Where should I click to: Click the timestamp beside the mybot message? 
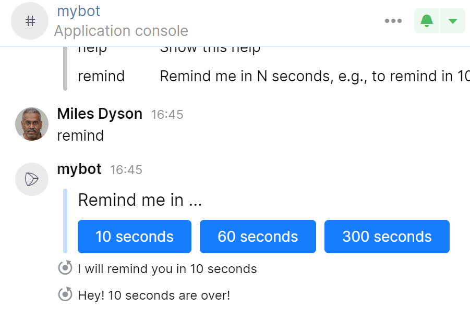pos(126,169)
